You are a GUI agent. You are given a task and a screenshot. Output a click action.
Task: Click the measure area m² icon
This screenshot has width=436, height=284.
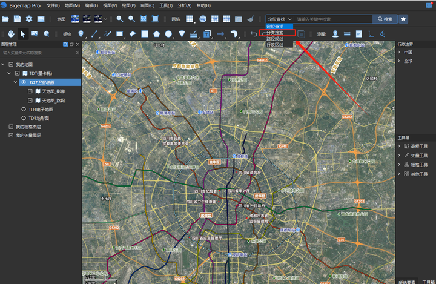click(359, 34)
